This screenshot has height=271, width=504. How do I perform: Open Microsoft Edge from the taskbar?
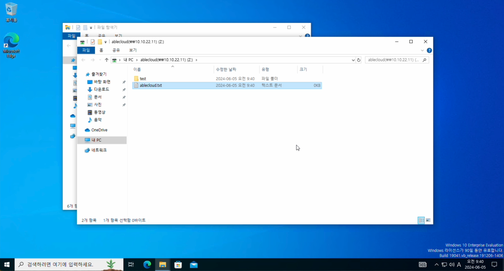pos(147,265)
